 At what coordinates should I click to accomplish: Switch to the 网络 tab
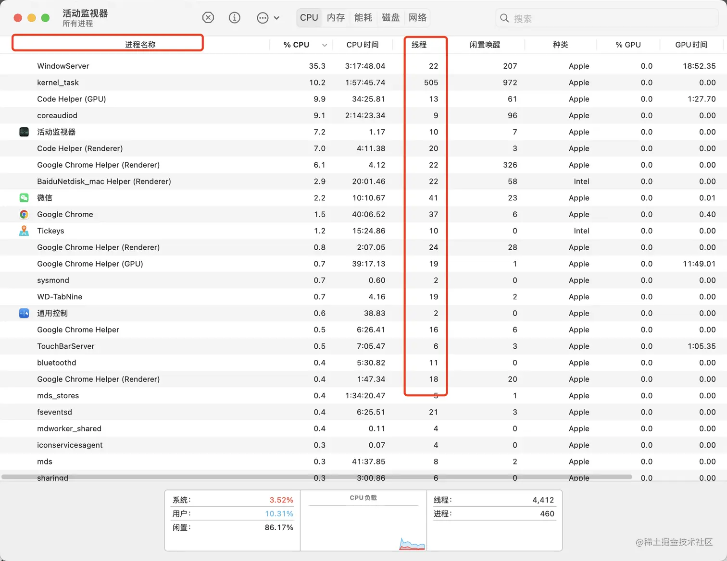(x=417, y=18)
